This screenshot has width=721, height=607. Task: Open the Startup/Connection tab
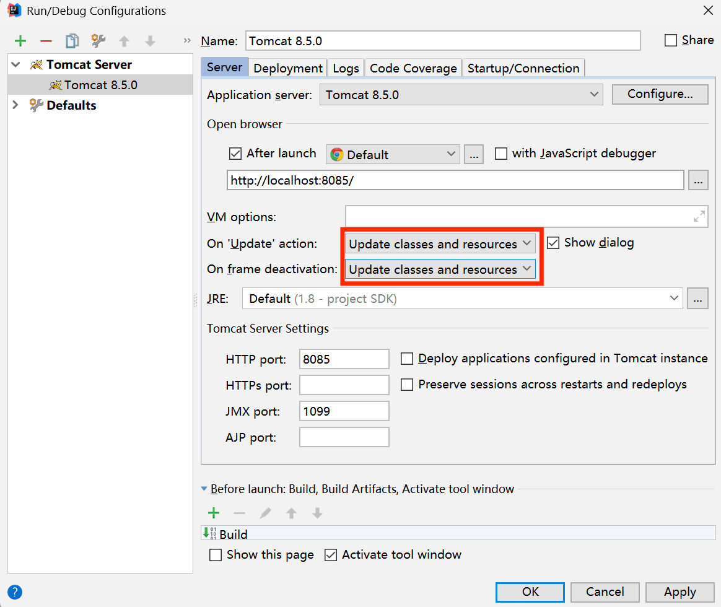pos(523,68)
